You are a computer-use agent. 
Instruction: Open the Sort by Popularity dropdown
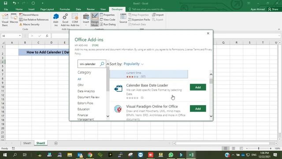click(x=134, y=64)
